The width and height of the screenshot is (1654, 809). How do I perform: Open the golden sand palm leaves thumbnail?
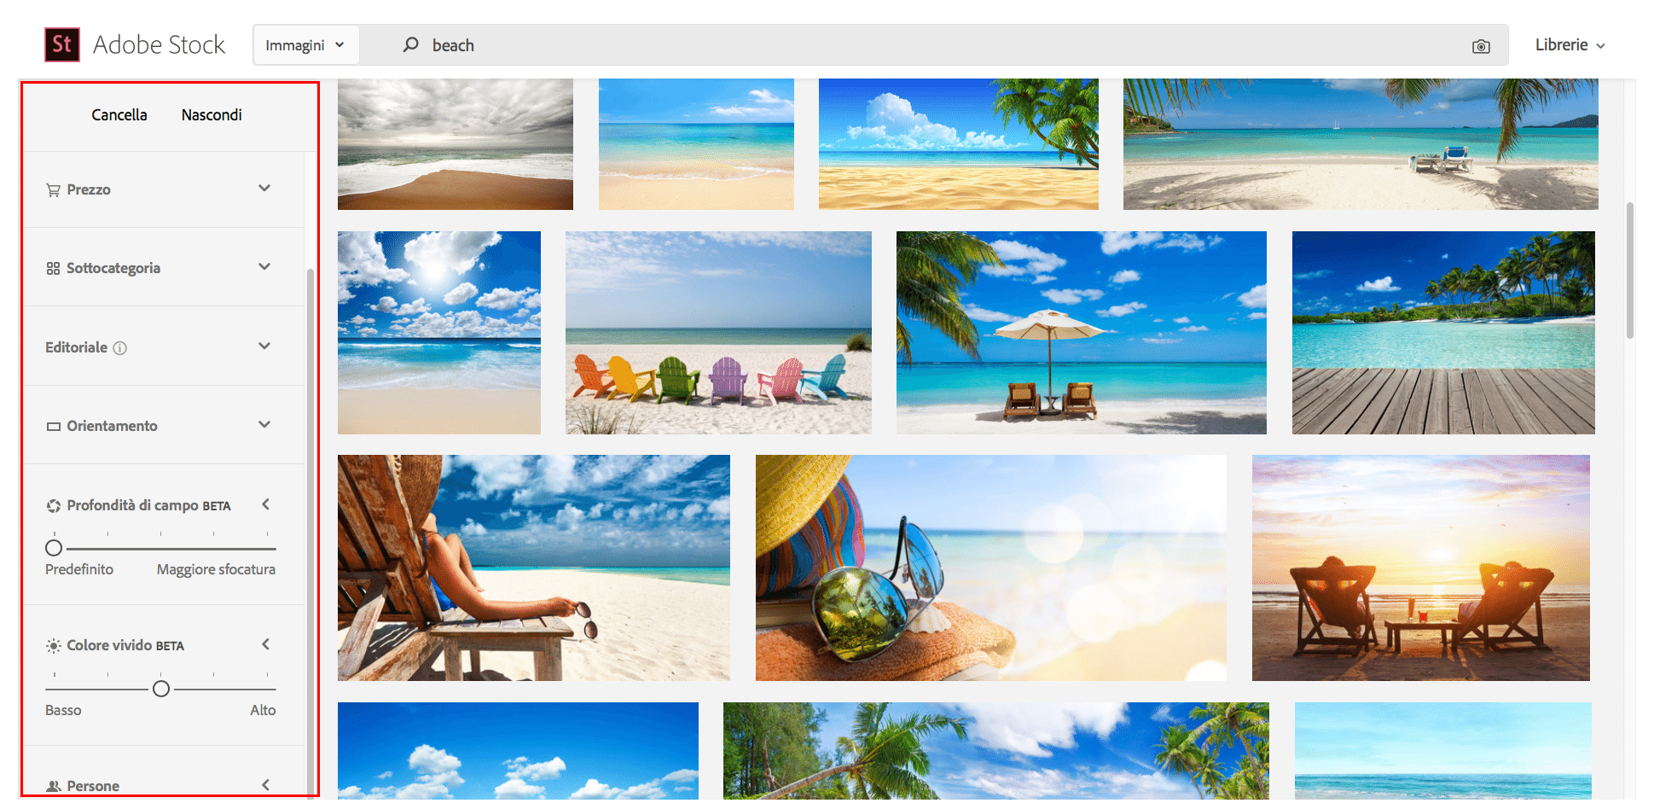(x=959, y=144)
